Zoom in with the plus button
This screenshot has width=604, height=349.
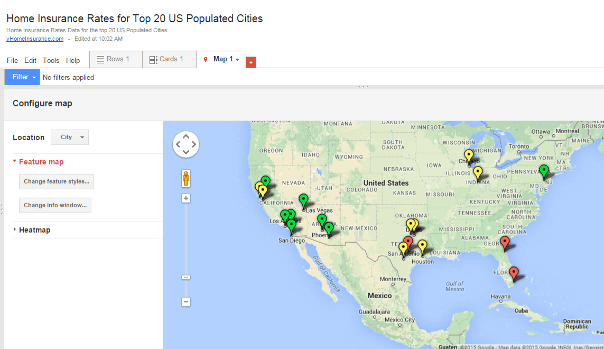(x=185, y=198)
